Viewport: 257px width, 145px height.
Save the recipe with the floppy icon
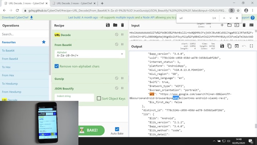pyautogui.click(x=108, y=25)
